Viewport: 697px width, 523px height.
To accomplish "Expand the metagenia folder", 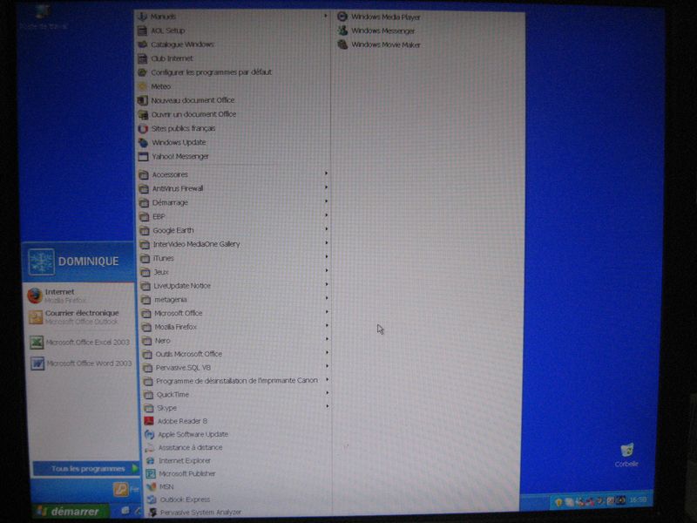I will [x=235, y=299].
